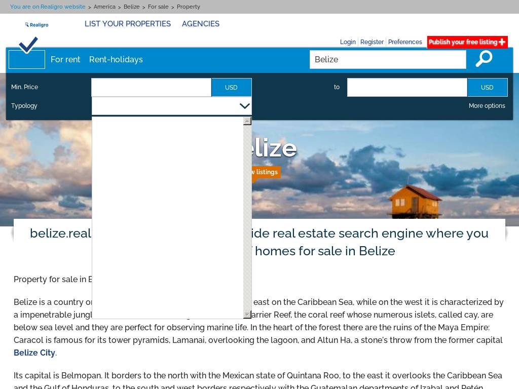Click the Realigro logo
519x389 pixels.
coord(36,24)
